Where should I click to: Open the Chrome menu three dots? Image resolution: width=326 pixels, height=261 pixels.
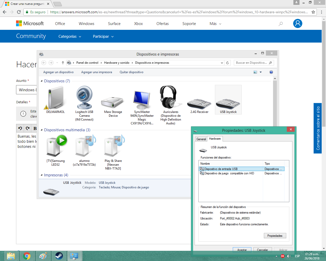click(321, 12)
